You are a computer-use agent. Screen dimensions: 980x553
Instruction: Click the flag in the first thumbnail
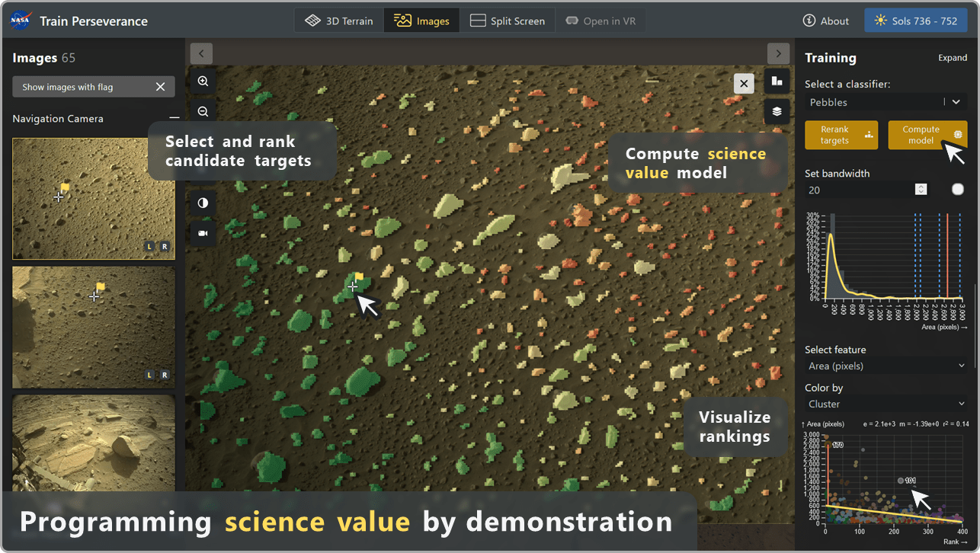[66, 187]
